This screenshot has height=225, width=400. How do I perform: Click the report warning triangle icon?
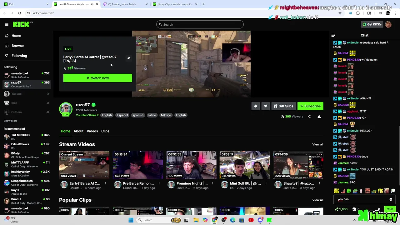coord(319,117)
